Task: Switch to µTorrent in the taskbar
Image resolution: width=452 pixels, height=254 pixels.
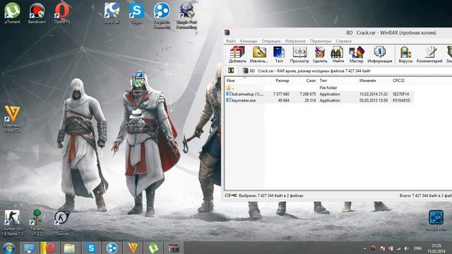Action: tap(153, 248)
